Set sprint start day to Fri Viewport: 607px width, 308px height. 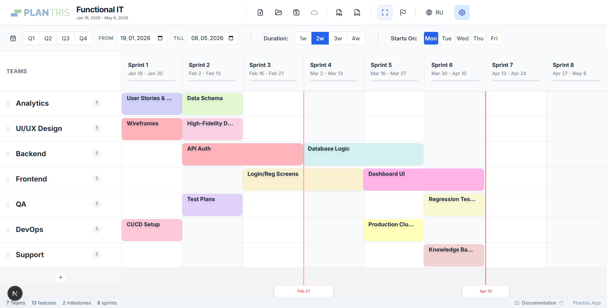point(494,38)
